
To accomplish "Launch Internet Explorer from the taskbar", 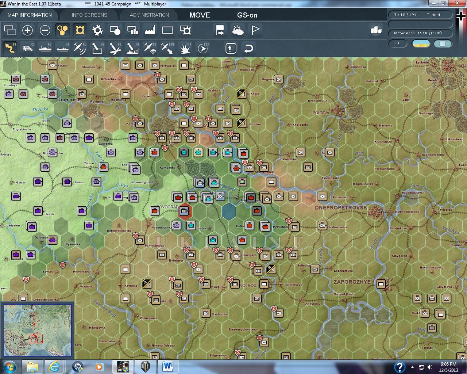I will click(x=55, y=366).
